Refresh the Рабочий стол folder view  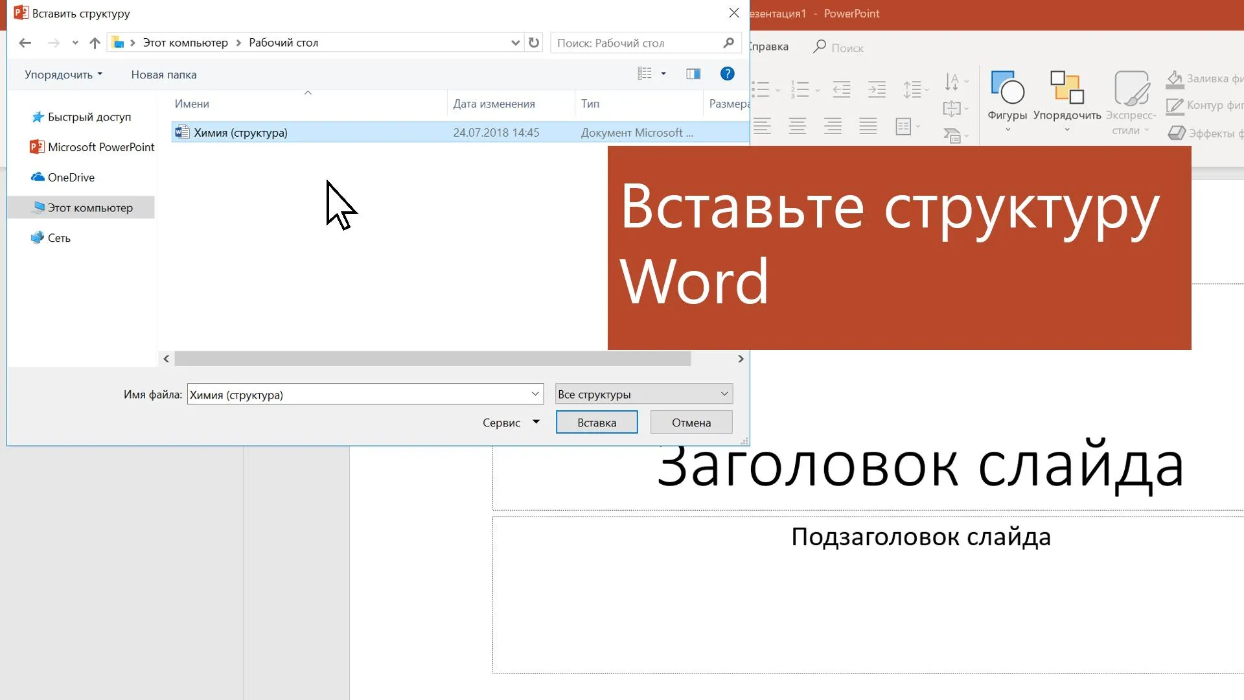point(534,43)
